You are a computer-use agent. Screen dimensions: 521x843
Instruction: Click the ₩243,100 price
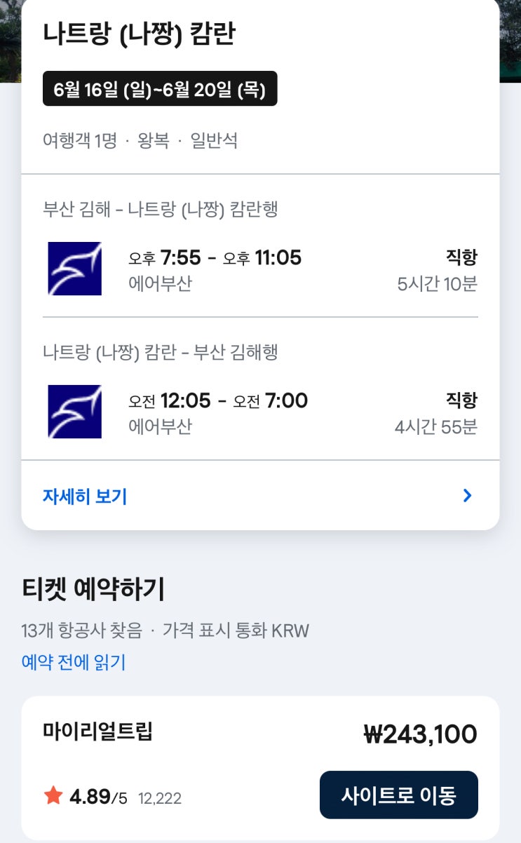(x=420, y=734)
